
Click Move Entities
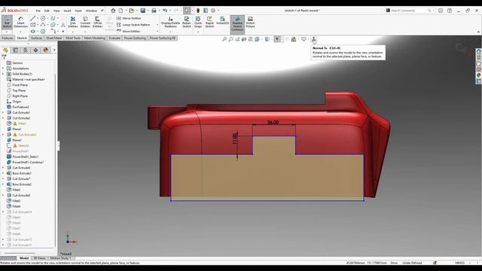[129, 32]
